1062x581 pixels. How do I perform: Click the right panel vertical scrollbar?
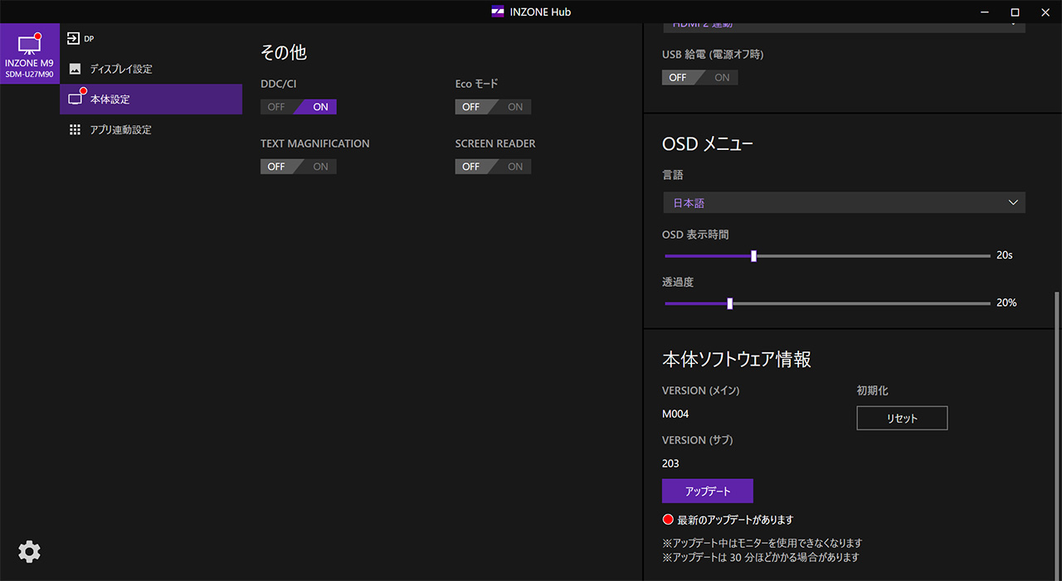click(x=1056, y=431)
